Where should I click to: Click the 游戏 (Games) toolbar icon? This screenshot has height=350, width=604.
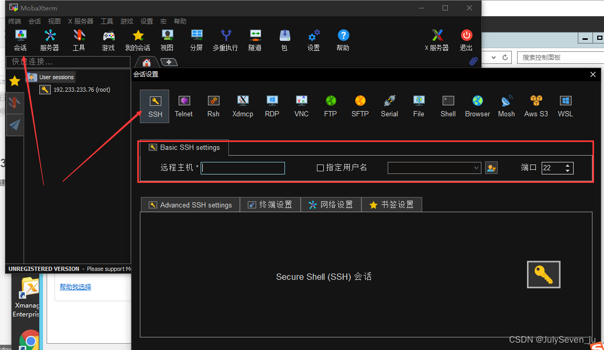(x=108, y=40)
